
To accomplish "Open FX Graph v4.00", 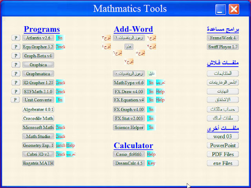I will (129, 110).
